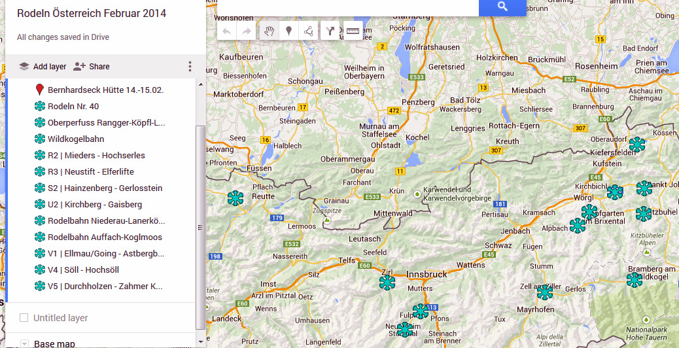Image resolution: width=679 pixels, height=348 pixels.
Task: Select the hand pan tool
Action: [x=270, y=31]
